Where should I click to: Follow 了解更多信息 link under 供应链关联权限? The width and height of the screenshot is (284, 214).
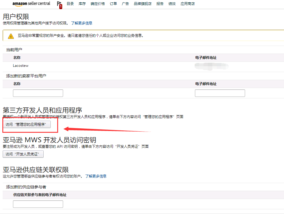tap(96, 176)
